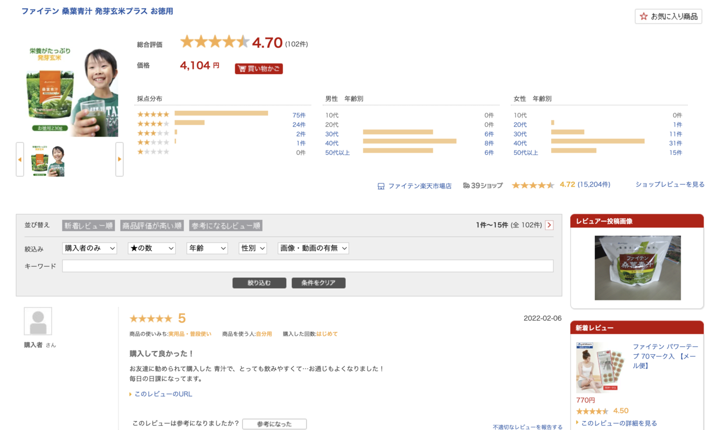The width and height of the screenshot is (724, 430).
Task: Show next product thumbnail with right arrow
Action: pos(120,159)
